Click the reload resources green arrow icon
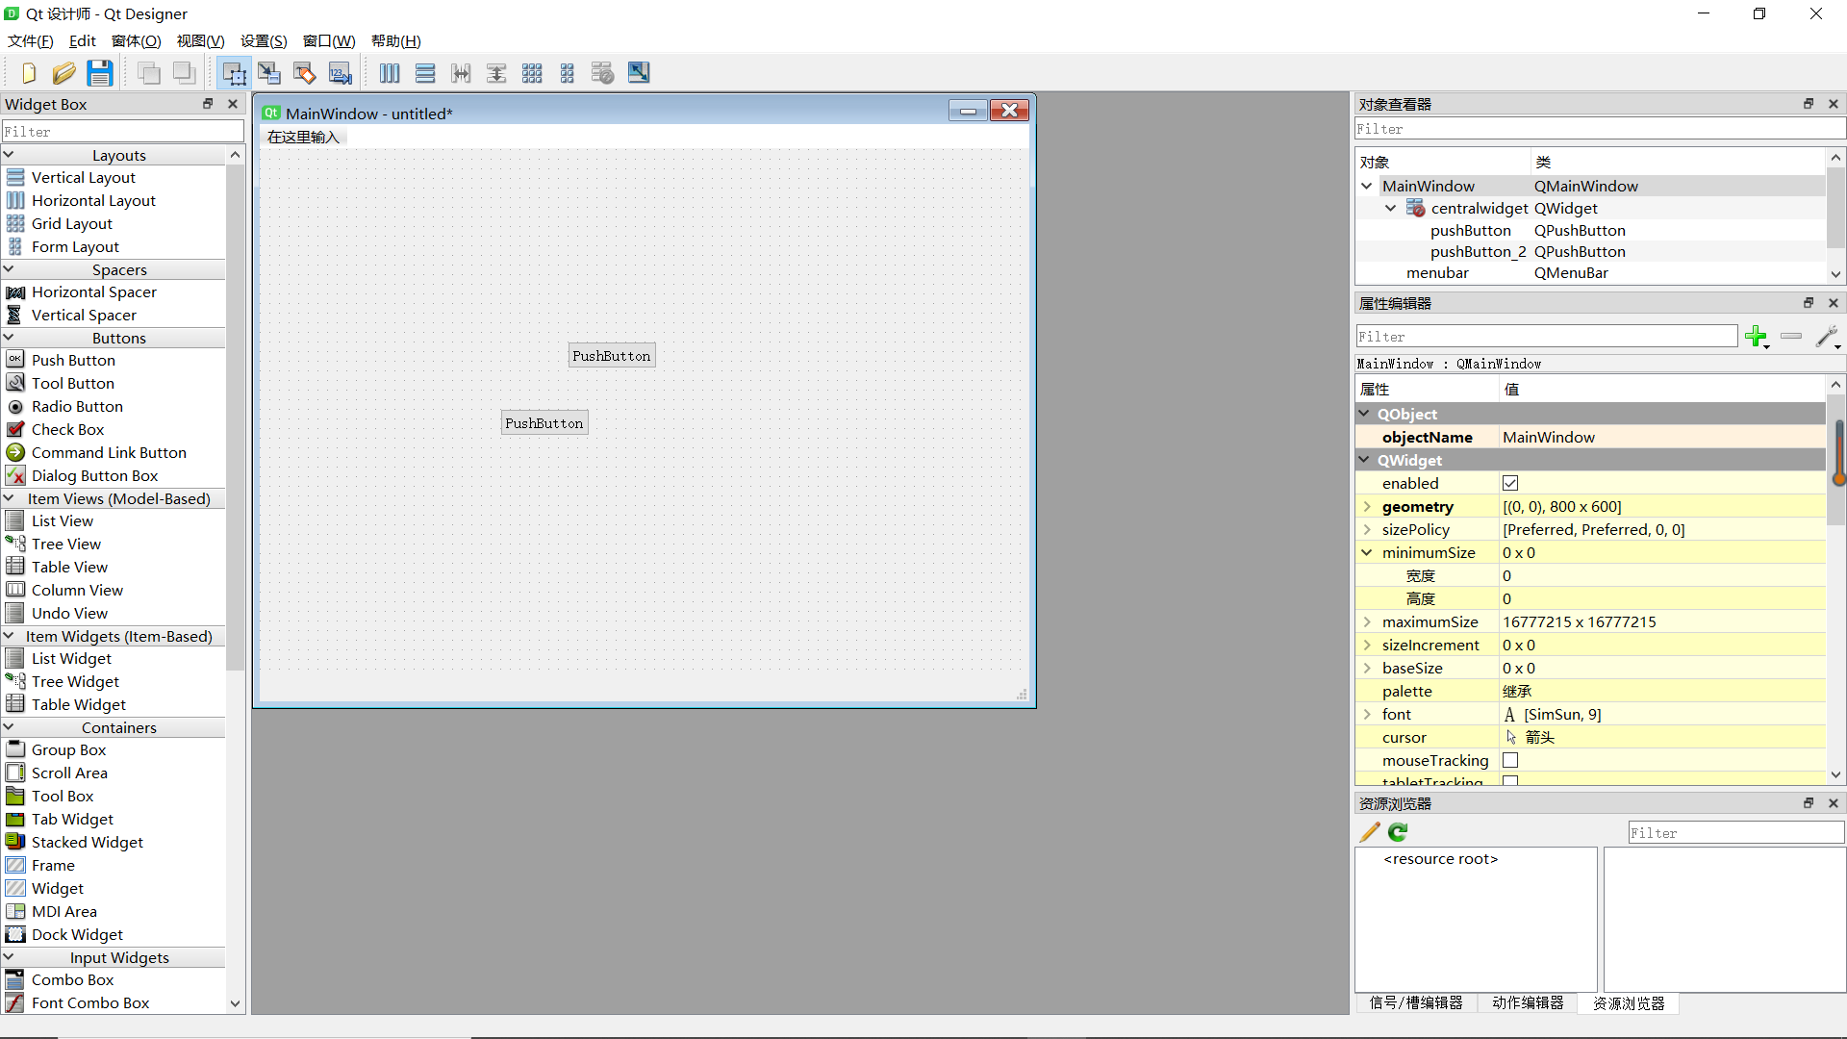The width and height of the screenshot is (1847, 1039). tap(1398, 832)
